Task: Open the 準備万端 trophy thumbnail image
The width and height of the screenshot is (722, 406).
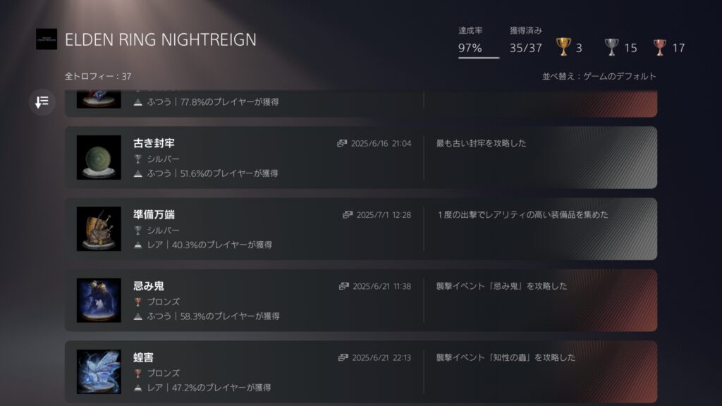Action: pos(99,229)
